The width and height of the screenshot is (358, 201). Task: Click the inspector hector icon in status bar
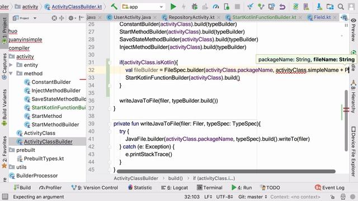[343, 197]
